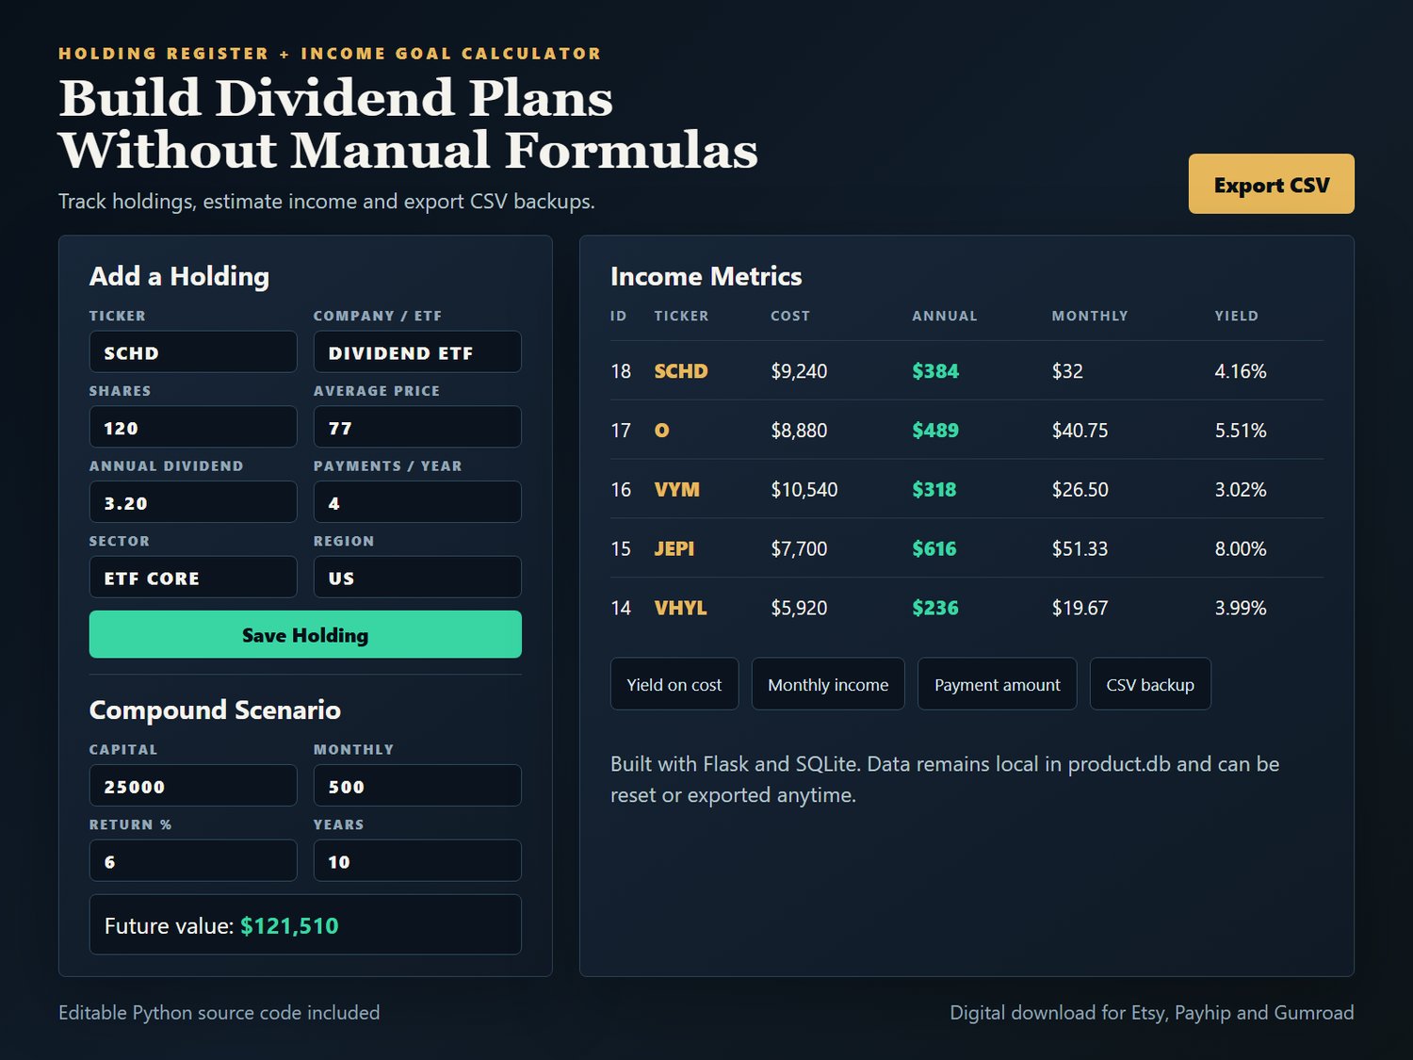Image resolution: width=1413 pixels, height=1060 pixels.
Task: Select the Years field showing 10
Action: [417, 860]
